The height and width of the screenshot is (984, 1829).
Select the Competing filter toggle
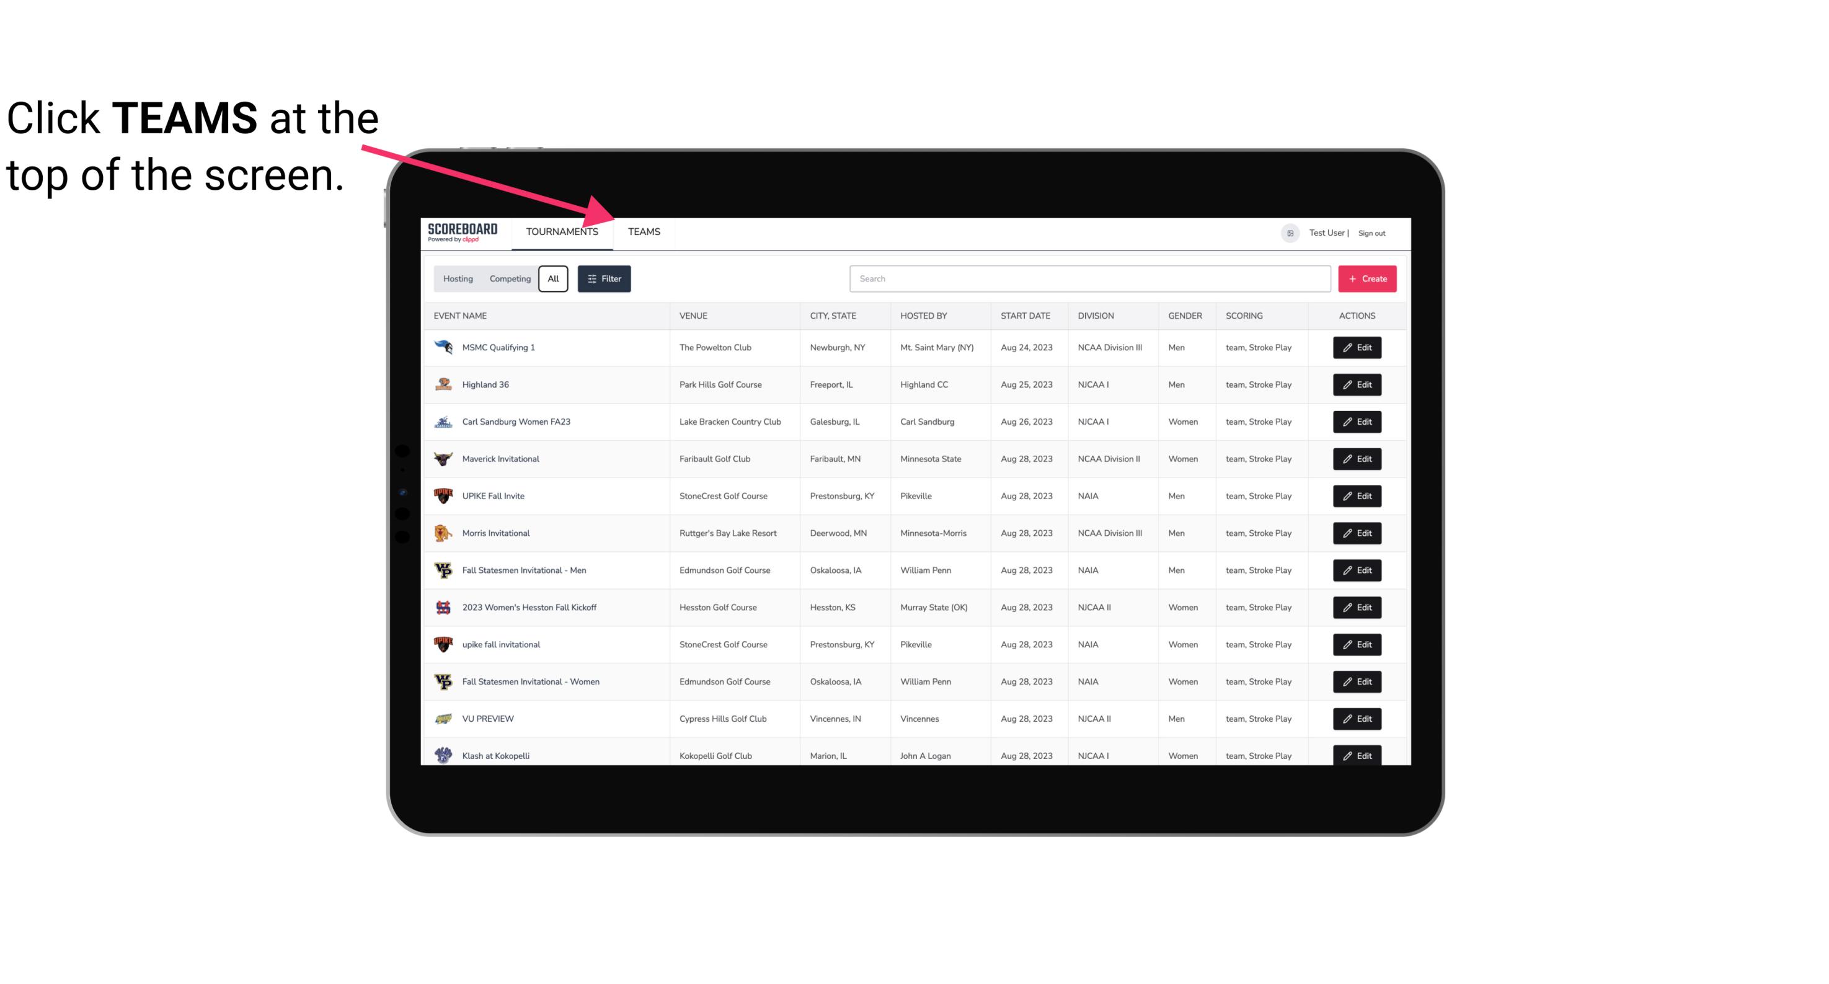pos(510,279)
